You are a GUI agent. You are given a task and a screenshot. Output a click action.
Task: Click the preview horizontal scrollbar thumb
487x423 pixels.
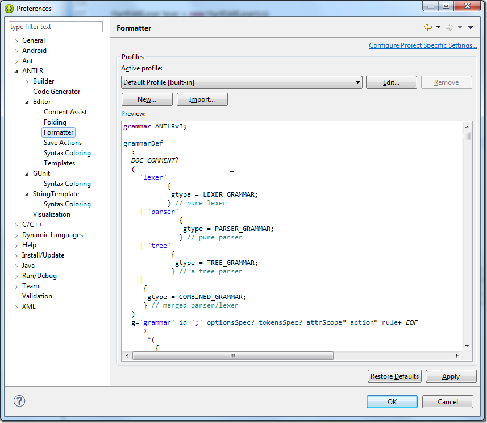[x=232, y=356]
